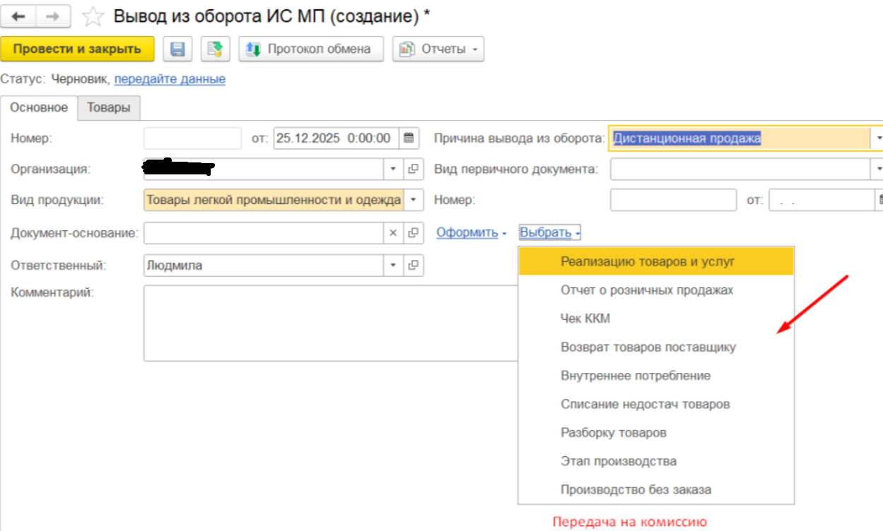Click the post document icon
Image resolution: width=883 pixels, height=531 pixels.
point(215,49)
